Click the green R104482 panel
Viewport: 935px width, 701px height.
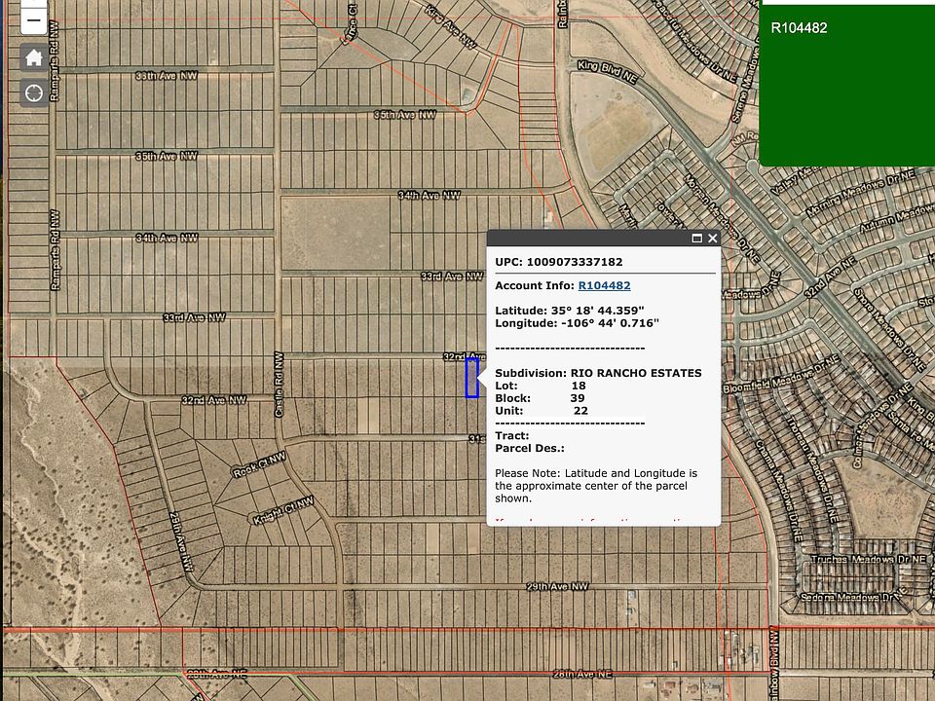pos(846,85)
